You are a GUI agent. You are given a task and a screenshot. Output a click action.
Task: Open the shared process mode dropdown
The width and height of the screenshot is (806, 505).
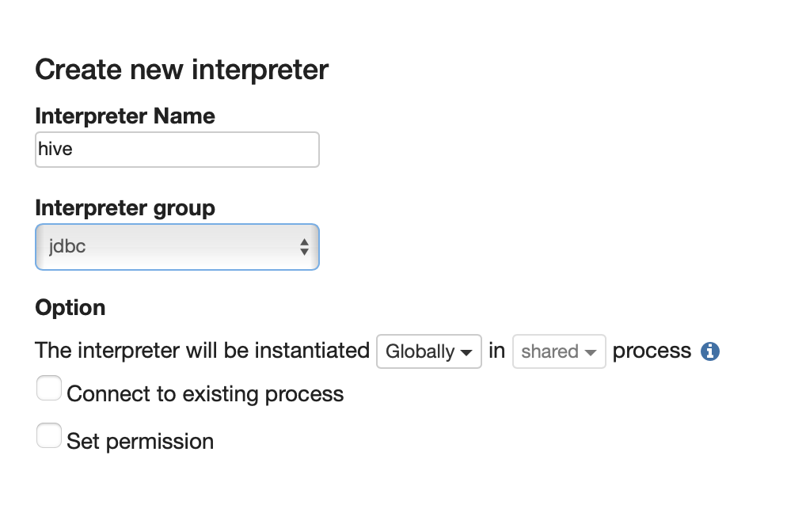point(559,351)
